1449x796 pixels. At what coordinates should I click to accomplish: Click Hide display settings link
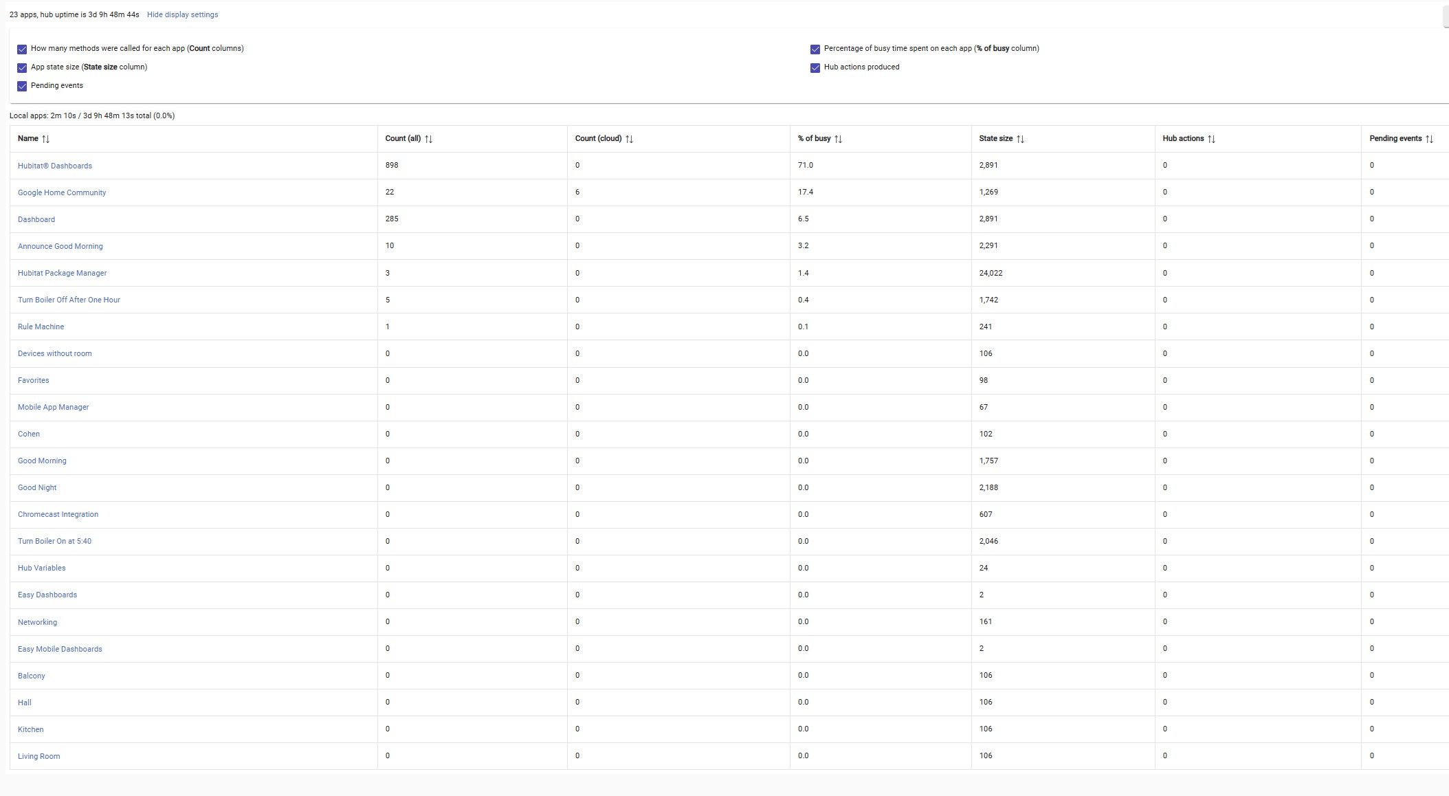point(182,14)
